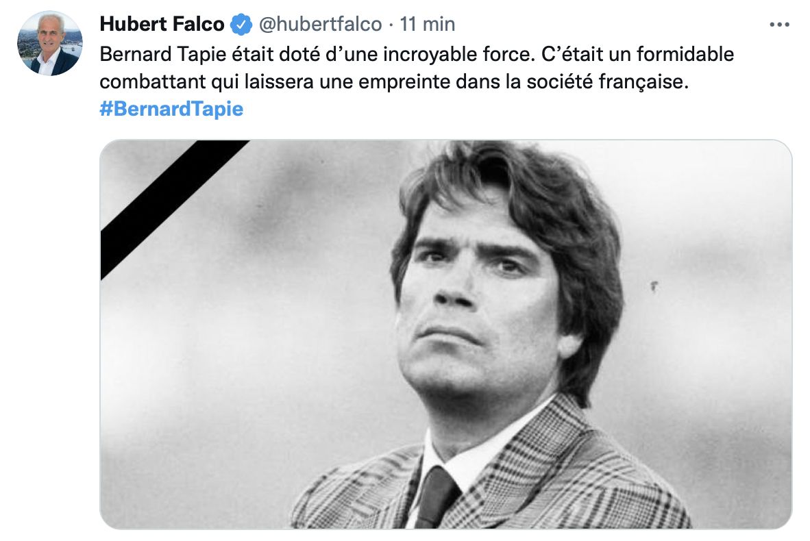Click the blue verified badge
This screenshot has width=810, height=541.
coord(240,25)
